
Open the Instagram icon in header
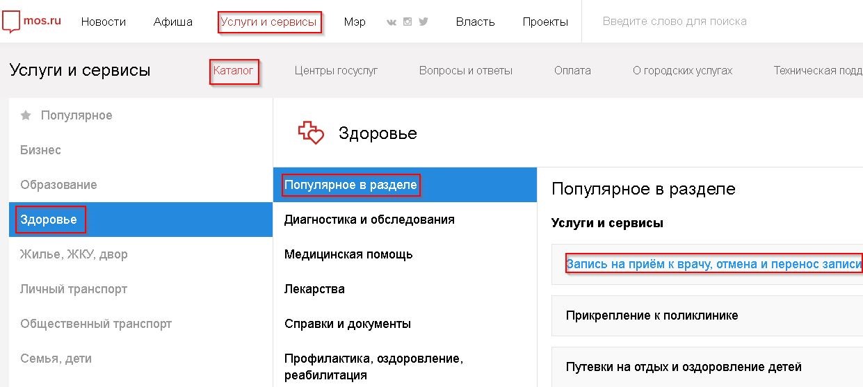point(408,22)
